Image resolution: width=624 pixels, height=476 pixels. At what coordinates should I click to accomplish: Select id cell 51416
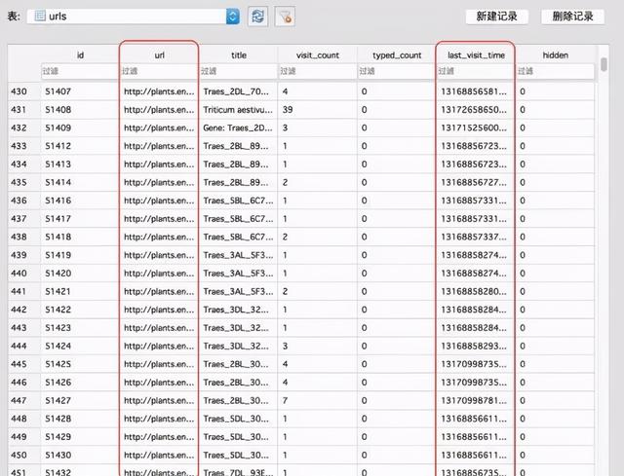80,201
